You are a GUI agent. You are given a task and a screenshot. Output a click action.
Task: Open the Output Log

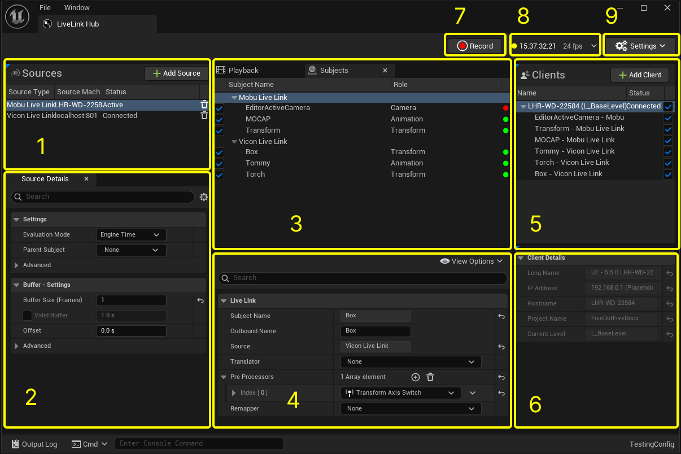point(34,444)
